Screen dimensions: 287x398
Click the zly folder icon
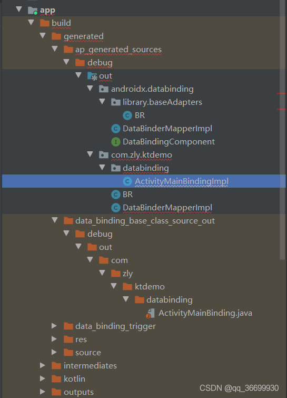(x=116, y=274)
